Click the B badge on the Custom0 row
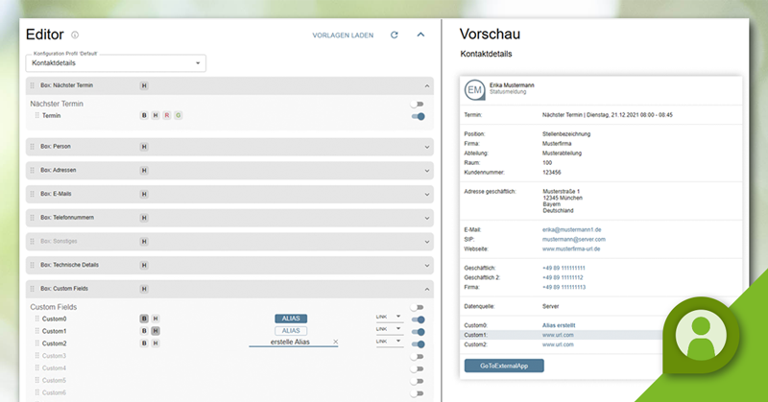The width and height of the screenshot is (768, 402). (145, 319)
